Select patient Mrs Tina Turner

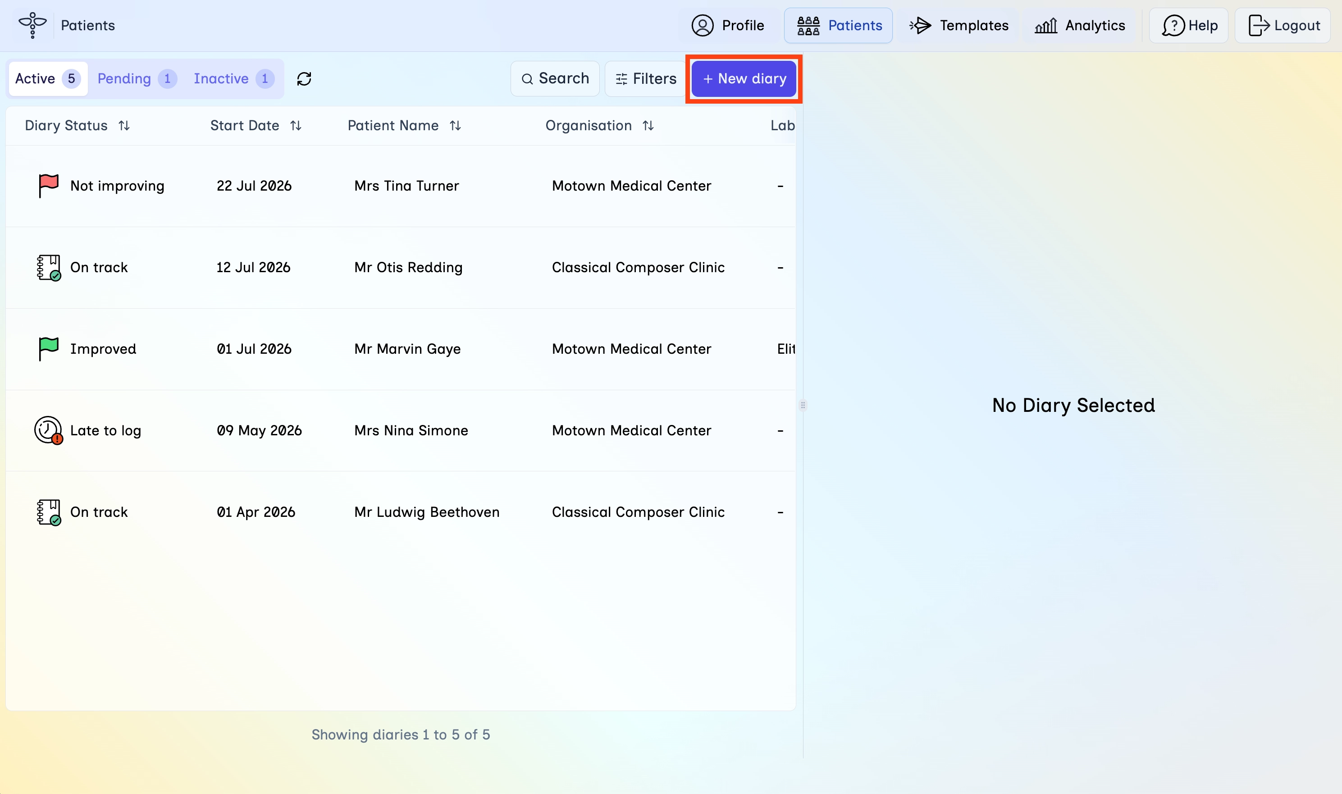click(406, 186)
